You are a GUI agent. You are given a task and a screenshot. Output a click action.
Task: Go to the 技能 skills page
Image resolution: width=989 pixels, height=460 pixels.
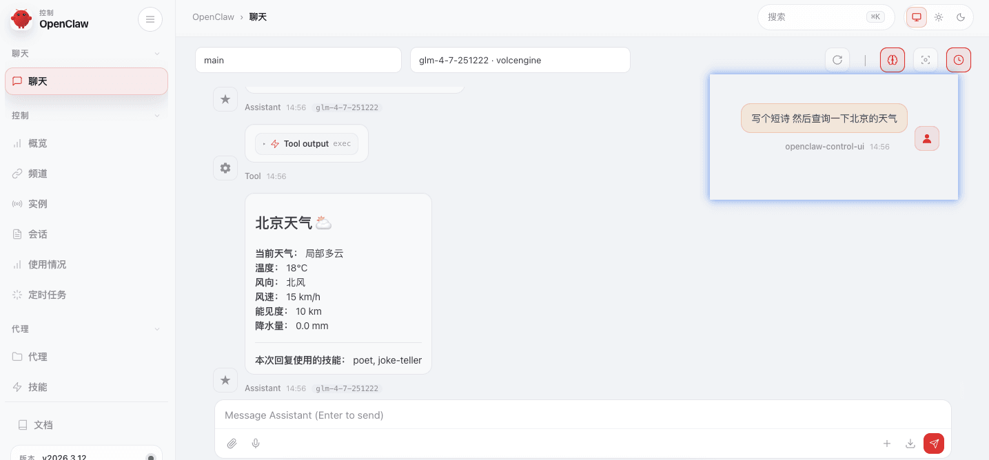coord(38,387)
